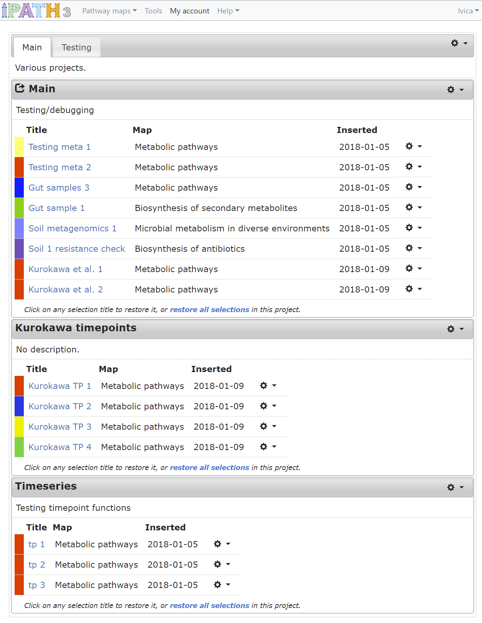The image size is (482, 623).
Task: Click the iPATH 3 logo
Action: [36, 10]
